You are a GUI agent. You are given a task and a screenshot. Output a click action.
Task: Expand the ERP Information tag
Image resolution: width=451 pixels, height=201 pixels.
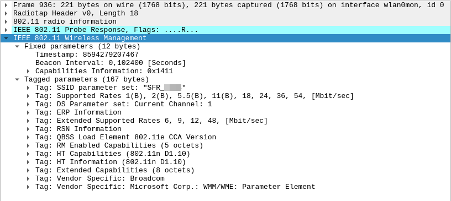(x=28, y=113)
